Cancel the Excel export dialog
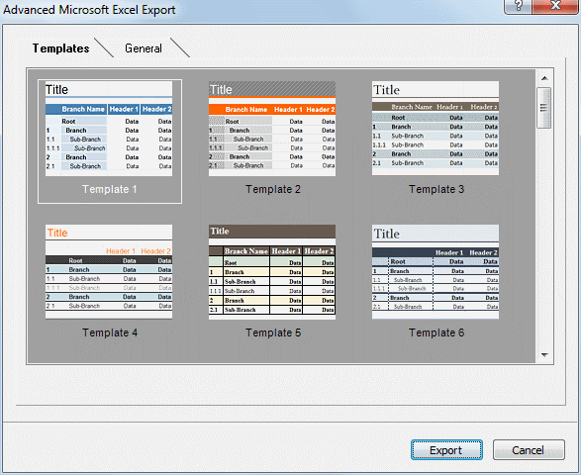This screenshot has width=581, height=475. click(529, 450)
